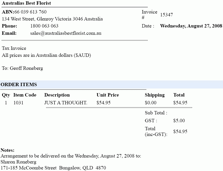The image size is (223, 171).
Task: Click the GST amount $5.00
Action: pos(179,121)
